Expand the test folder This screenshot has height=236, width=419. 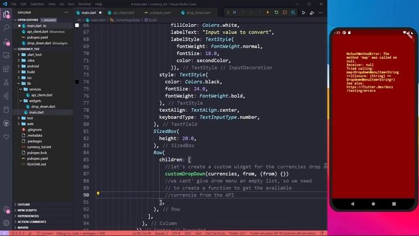pyautogui.click(x=30, y=118)
